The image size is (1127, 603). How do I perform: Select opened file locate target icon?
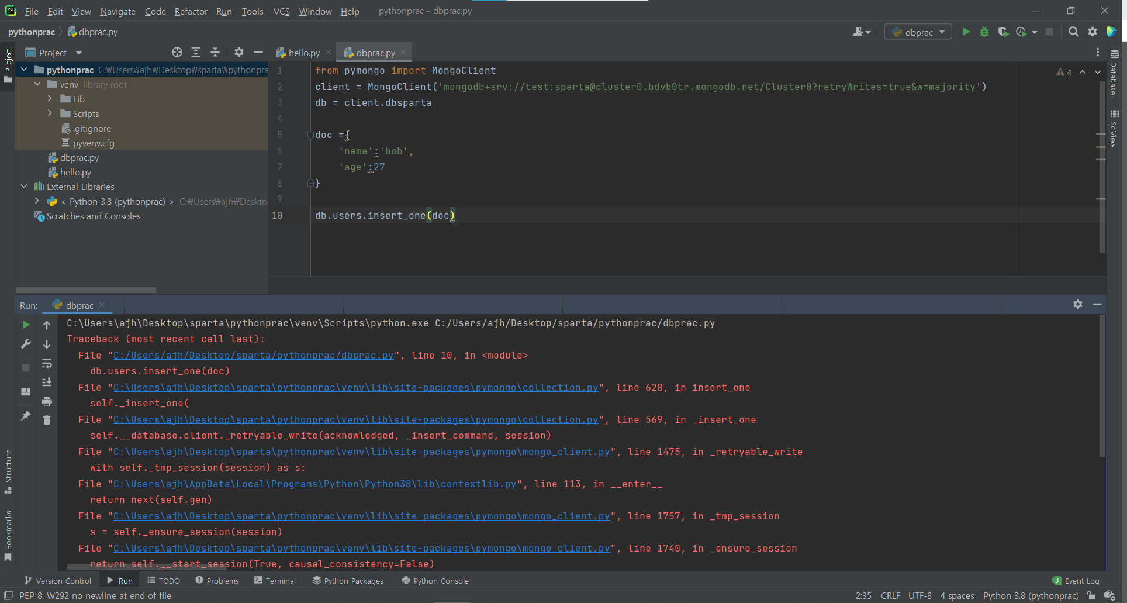click(177, 53)
